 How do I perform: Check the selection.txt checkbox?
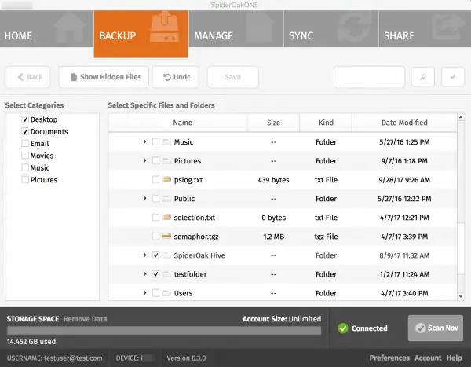click(155, 217)
